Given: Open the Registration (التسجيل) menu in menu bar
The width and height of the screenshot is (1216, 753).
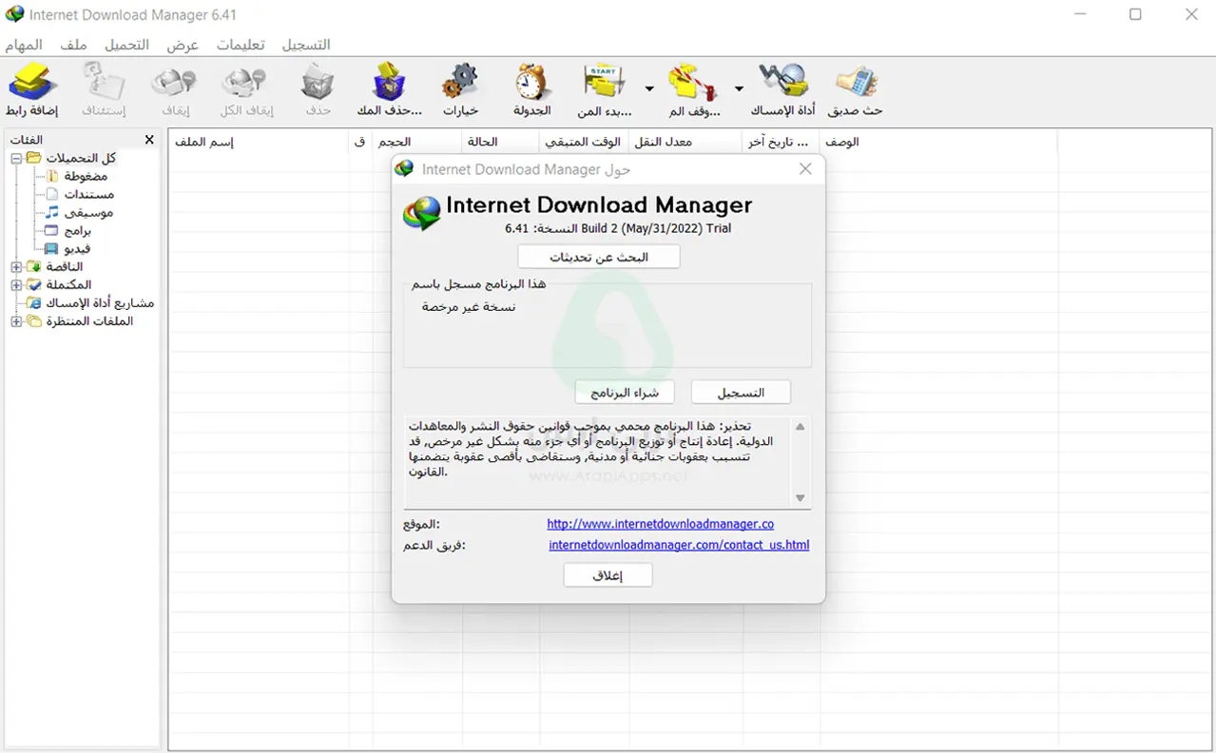Looking at the screenshot, I should pos(306,45).
